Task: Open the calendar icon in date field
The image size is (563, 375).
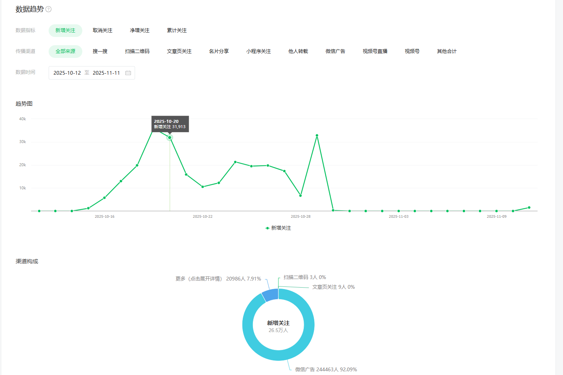Action: [128, 73]
